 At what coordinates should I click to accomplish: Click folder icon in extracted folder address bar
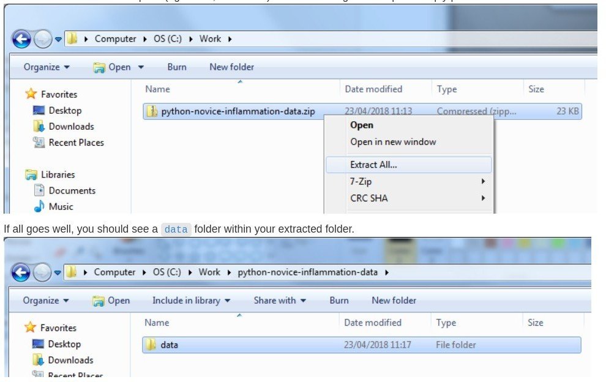pyautogui.click(x=71, y=272)
